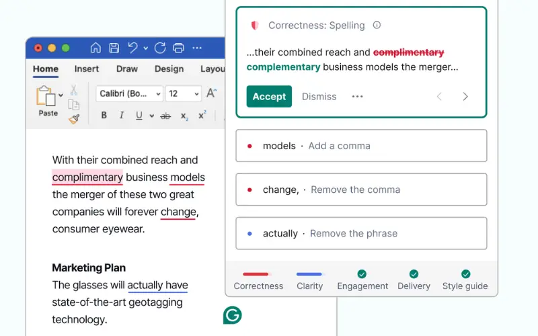The height and width of the screenshot is (336, 538).
Task: Select the Clarity category
Action: click(309, 281)
